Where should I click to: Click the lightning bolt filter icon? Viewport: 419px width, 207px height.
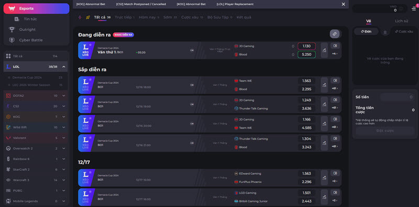(80, 17)
